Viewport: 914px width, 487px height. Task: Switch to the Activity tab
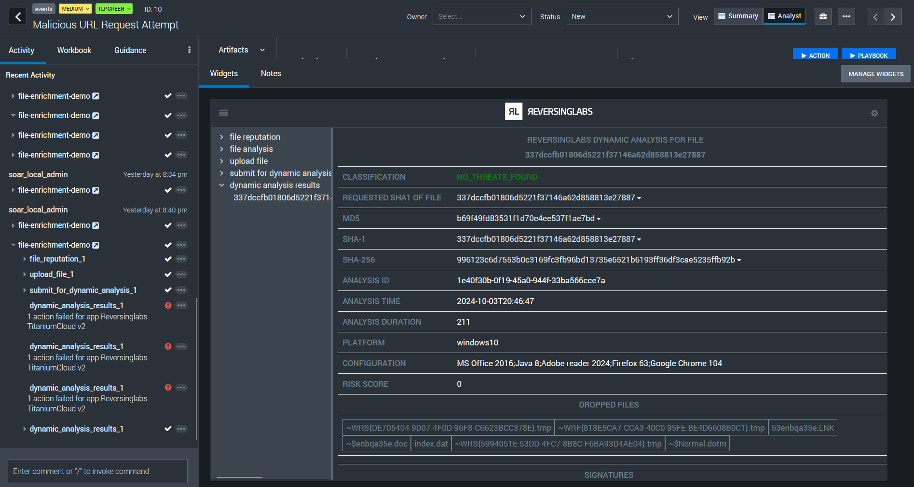pos(22,50)
